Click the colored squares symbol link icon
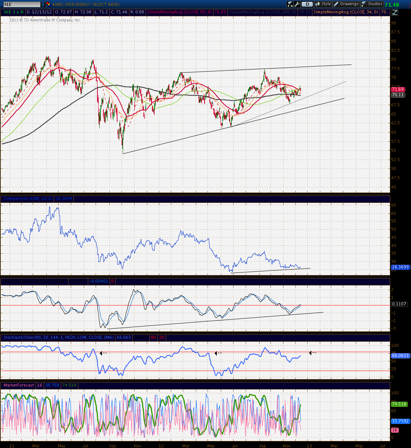Viewport: 411px width, 448px height. tap(49, 4)
